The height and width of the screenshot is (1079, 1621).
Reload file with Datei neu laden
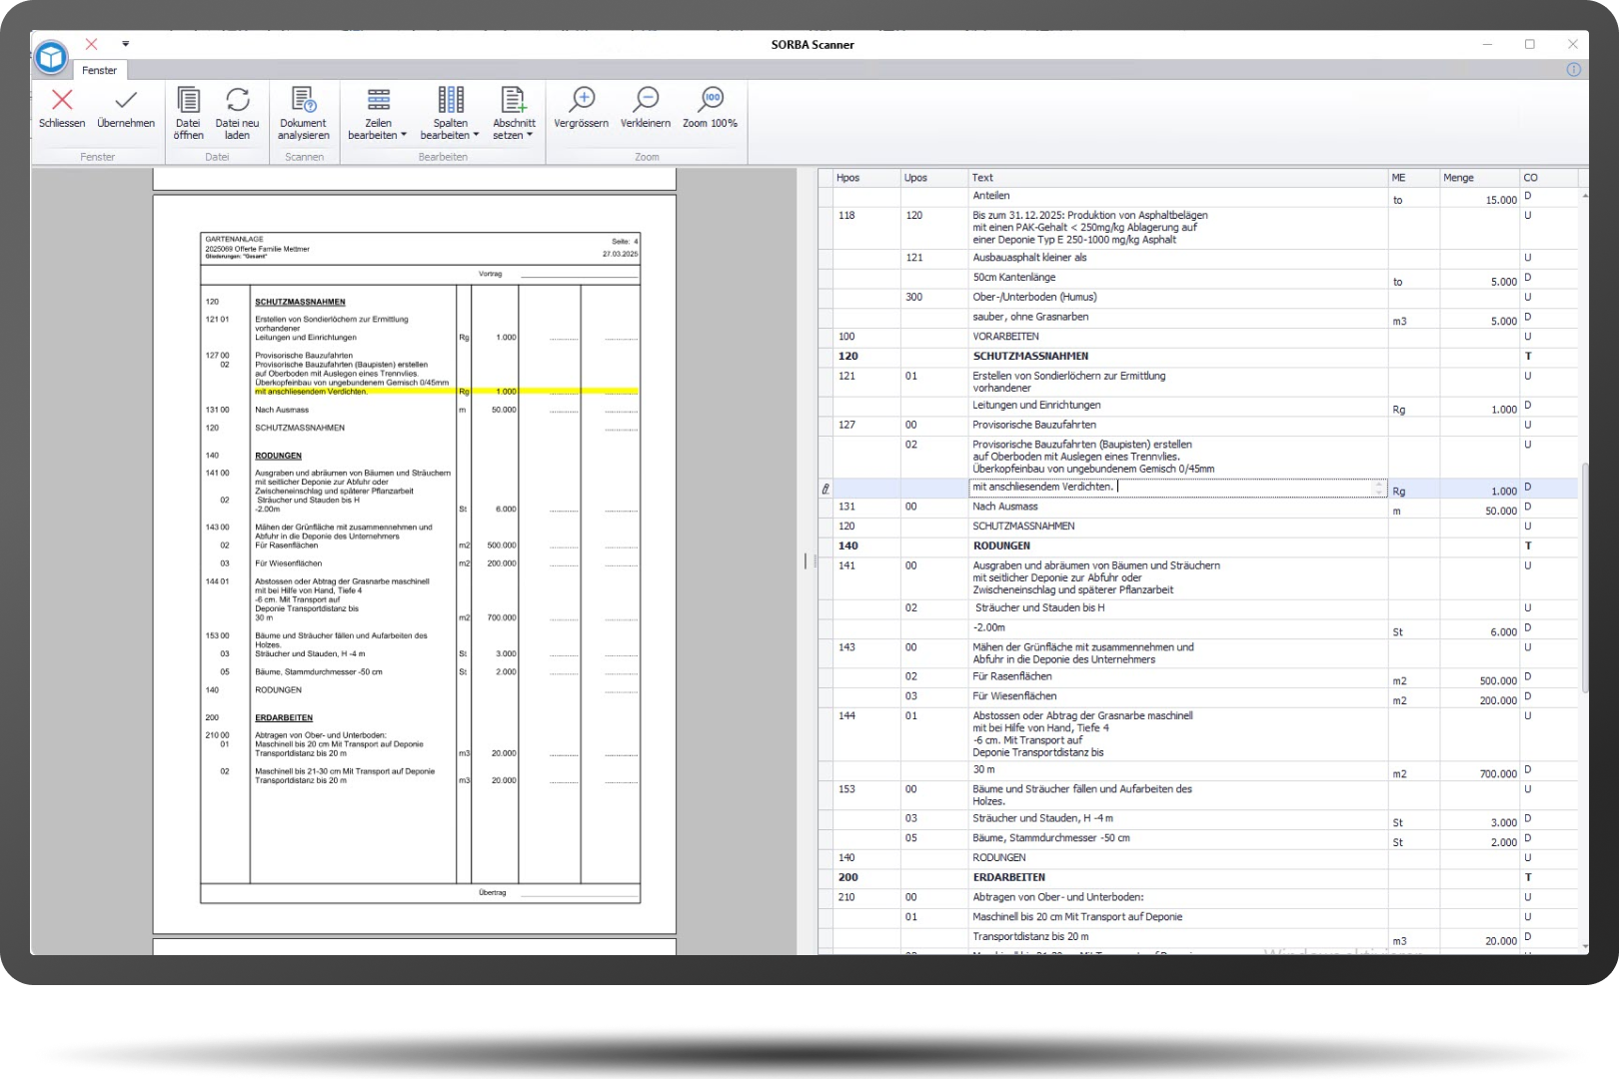(x=237, y=112)
